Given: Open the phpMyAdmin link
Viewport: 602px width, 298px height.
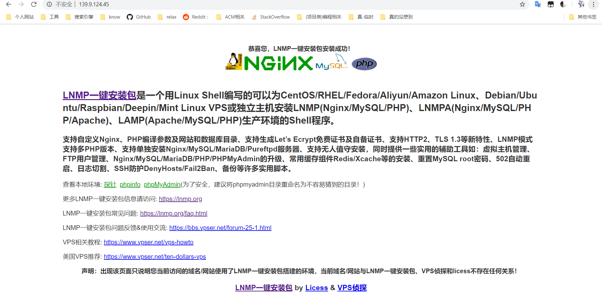Looking at the screenshot, I should point(162,184).
